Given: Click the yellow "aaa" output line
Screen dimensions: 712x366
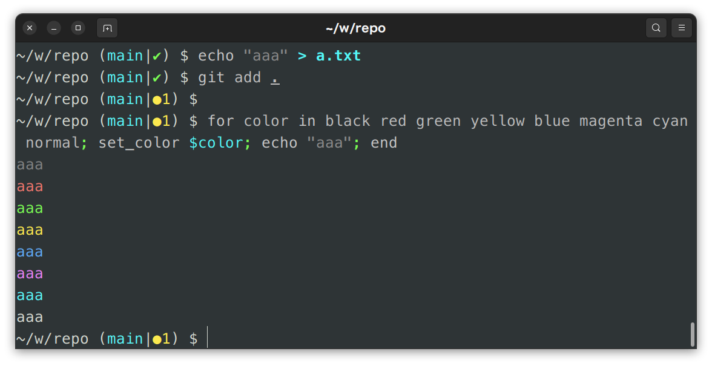Looking at the screenshot, I should coord(30,230).
